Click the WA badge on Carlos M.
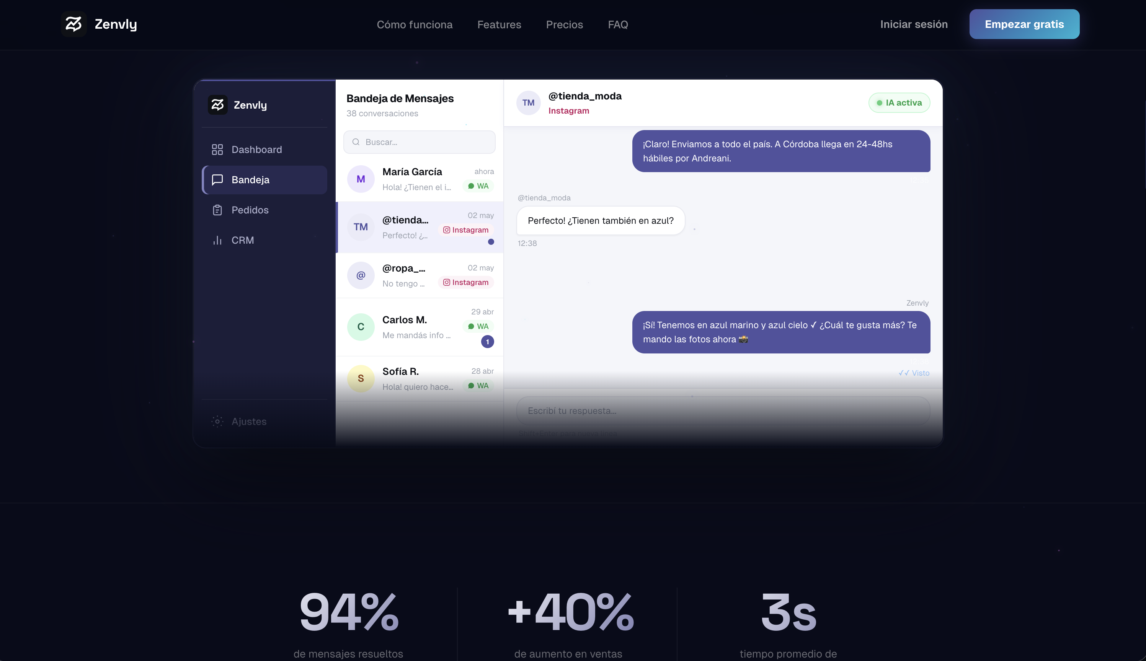The image size is (1146, 661). (478, 326)
